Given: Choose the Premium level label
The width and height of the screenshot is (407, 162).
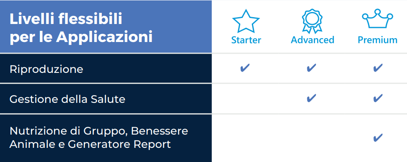Looking at the screenshot, I should [x=378, y=40].
